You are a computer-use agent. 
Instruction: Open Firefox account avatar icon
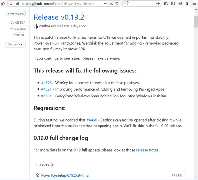pyautogui.click(x=180, y=3)
